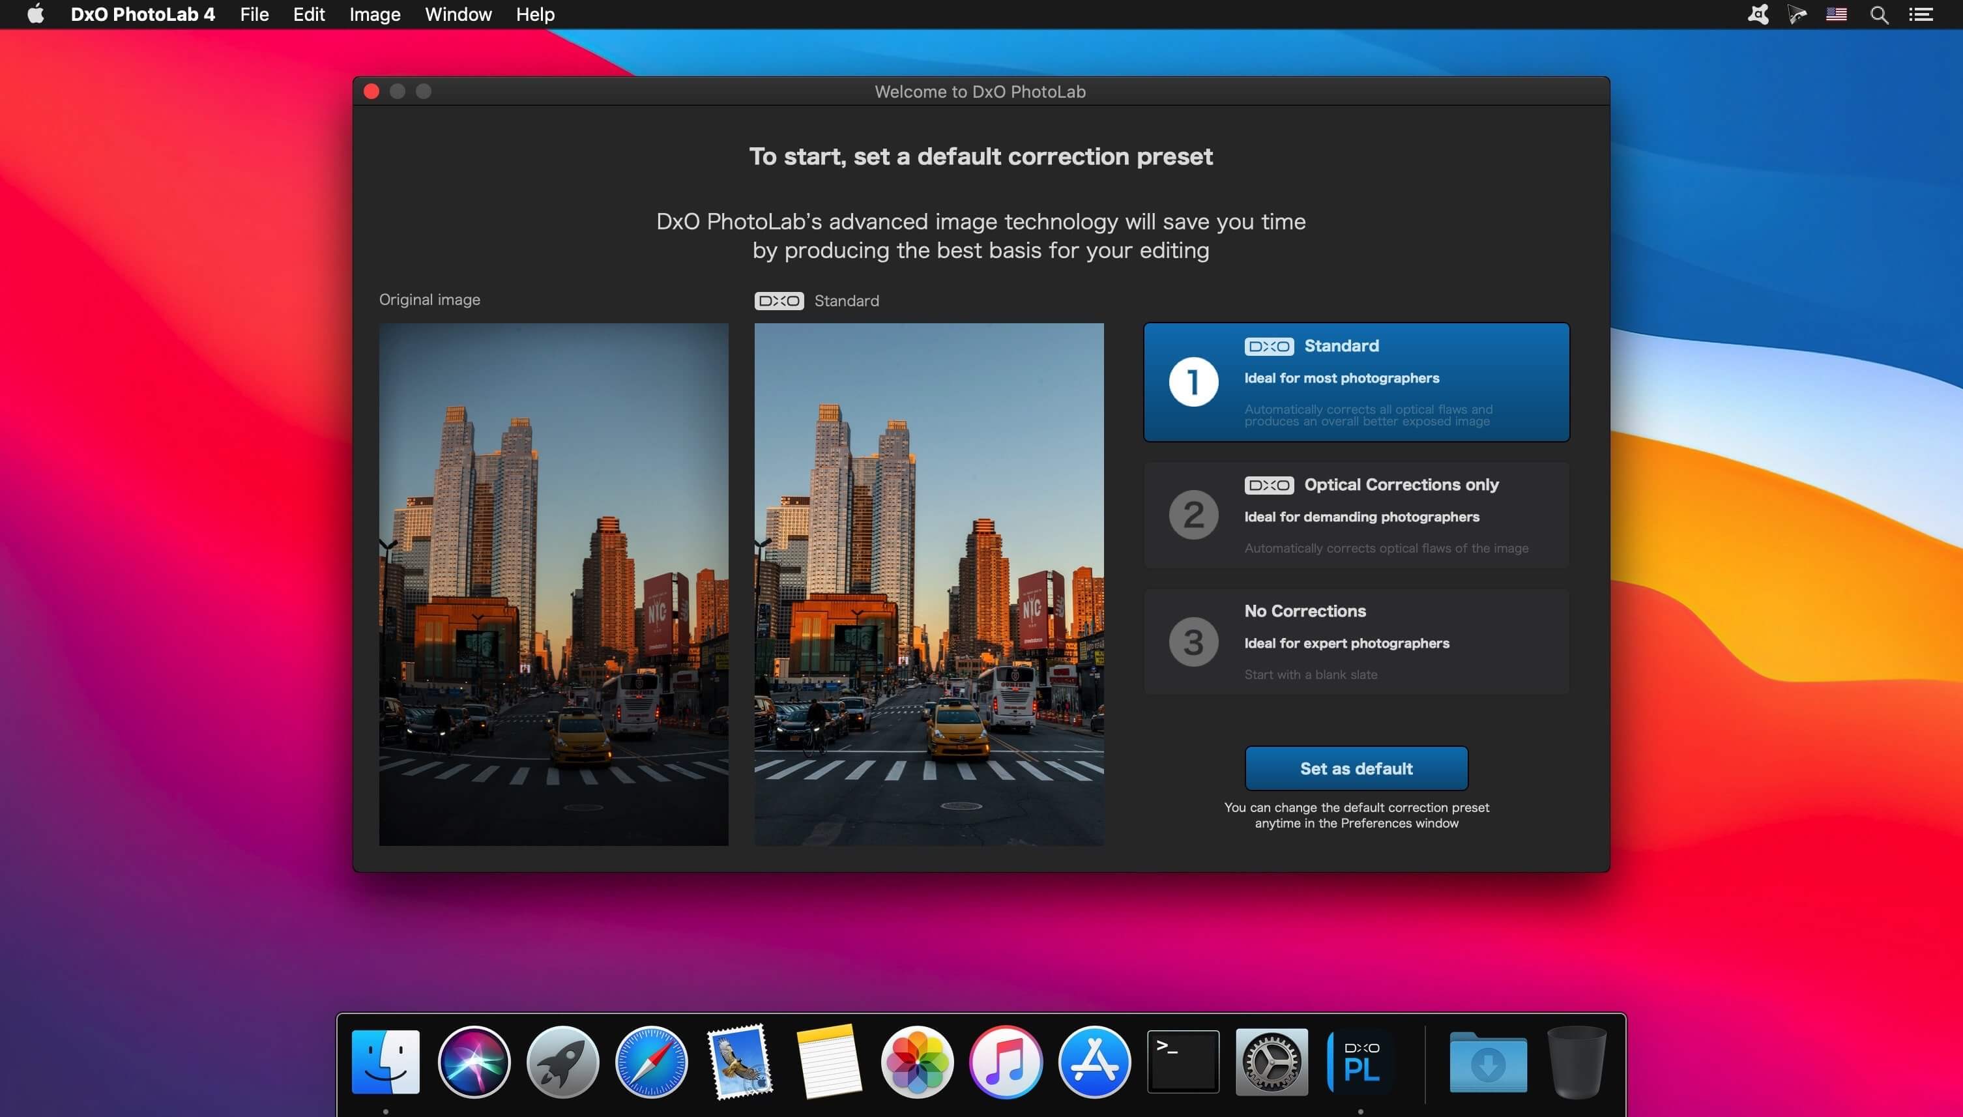This screenshot has width=1963, height=1117.
Task: Click the 'Welcome to DxO PhotoLab' window title
Action: click(x=980, y=91)
